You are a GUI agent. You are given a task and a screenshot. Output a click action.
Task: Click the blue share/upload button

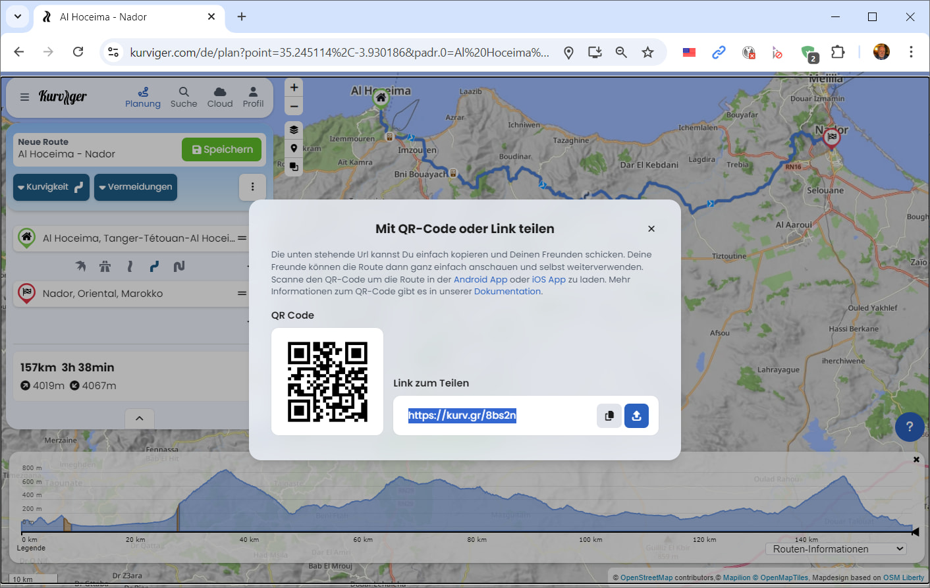point(636,415)
